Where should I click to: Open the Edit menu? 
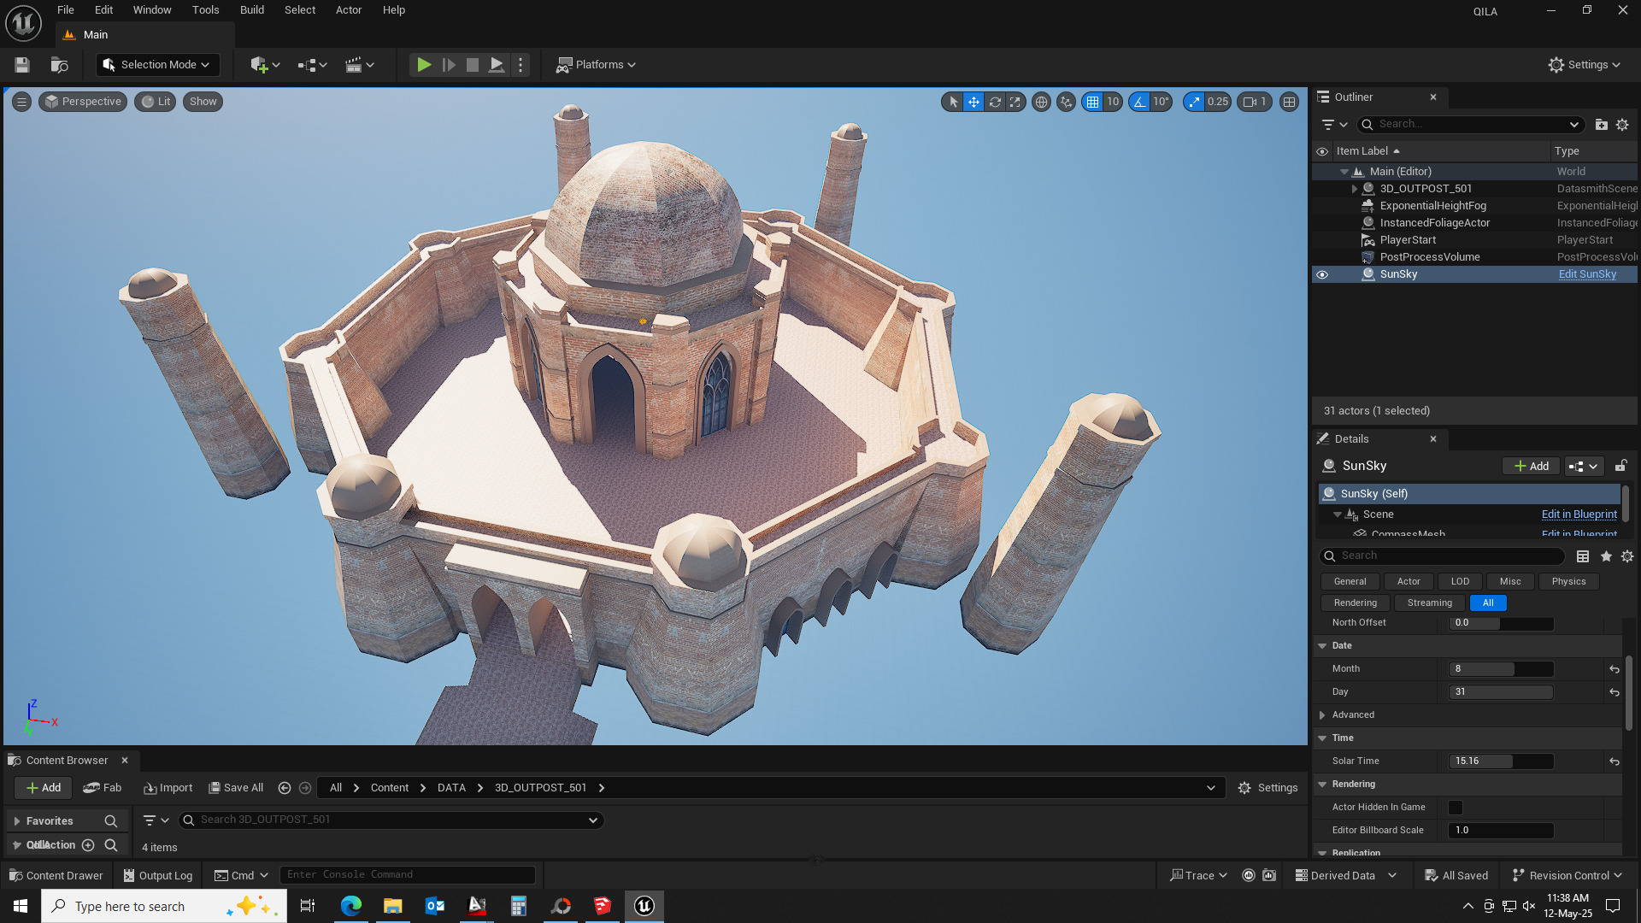coord(103,10)
